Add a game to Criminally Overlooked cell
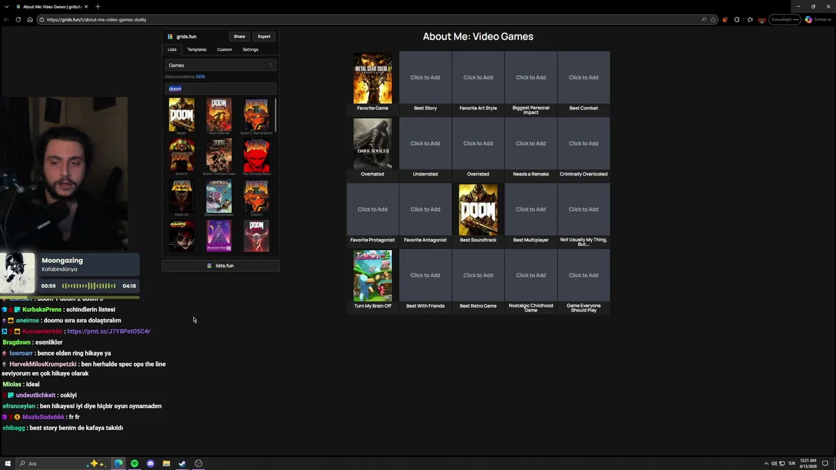Image resolution: width=836 pixels, height=470 pixels. pyautogui.click(x=583, y=144)
